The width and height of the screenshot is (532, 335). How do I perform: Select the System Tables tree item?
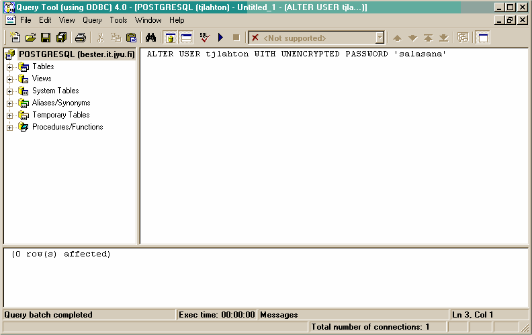click(56, 91)
